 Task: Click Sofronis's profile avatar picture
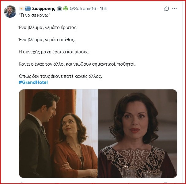(x=10, y=12)
